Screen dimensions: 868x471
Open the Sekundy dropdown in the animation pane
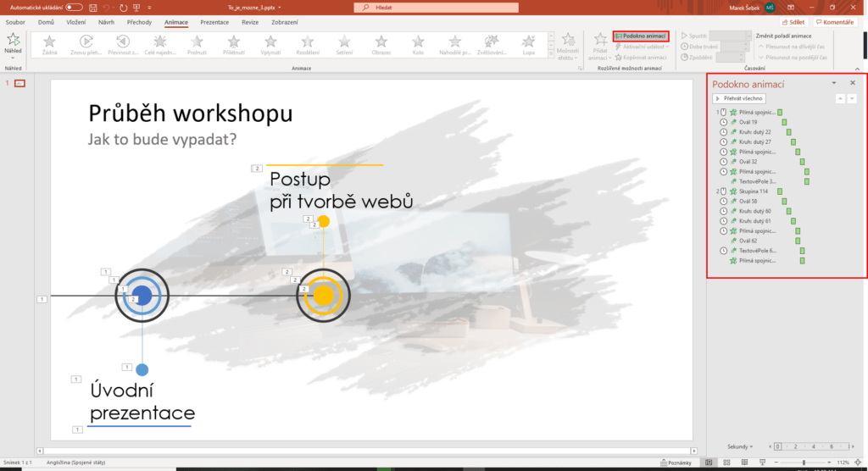pyautogui.click(x=739, y=446)
